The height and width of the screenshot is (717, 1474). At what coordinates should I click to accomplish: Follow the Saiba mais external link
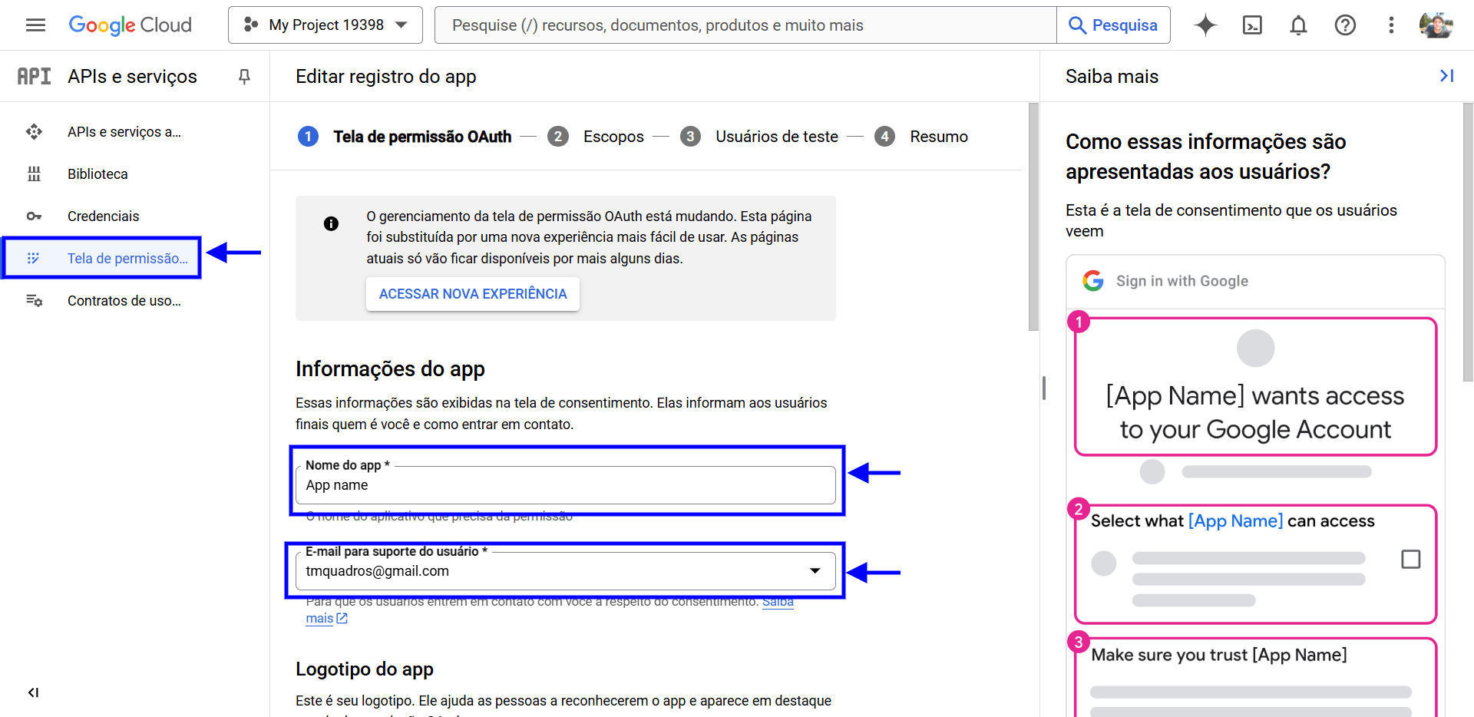coord(550,610)
